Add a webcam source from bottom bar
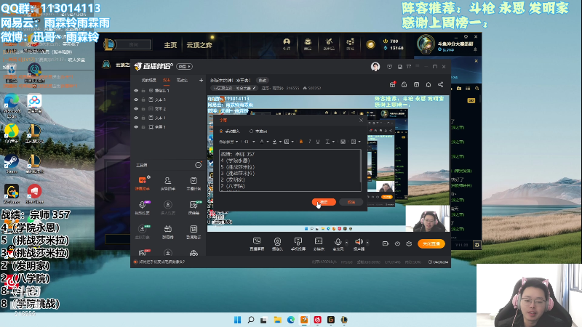Viewport: 582px width, 327px height. (277, 244)
